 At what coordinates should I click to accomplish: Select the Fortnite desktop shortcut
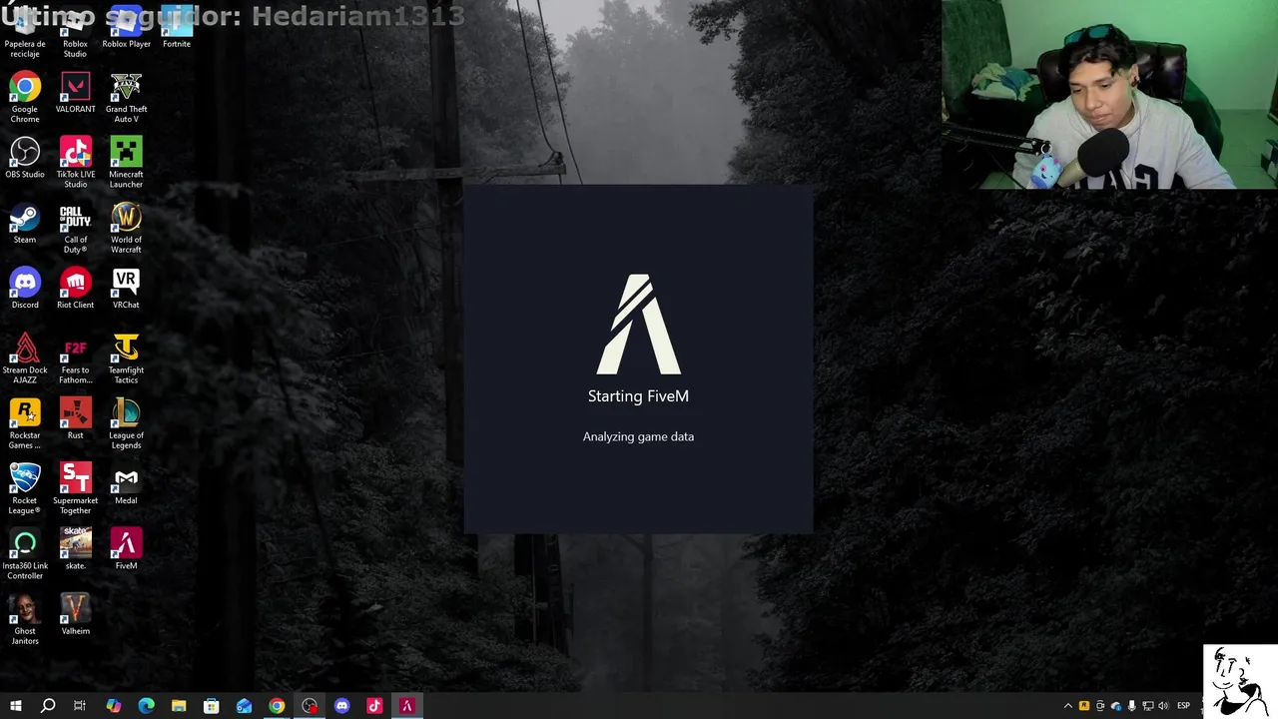coord(177,28)
